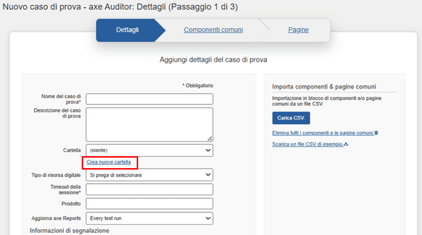Expand the Tipo di risorsa digitale dropdown
Screen dimensions: 422x235
pos(149,175)
